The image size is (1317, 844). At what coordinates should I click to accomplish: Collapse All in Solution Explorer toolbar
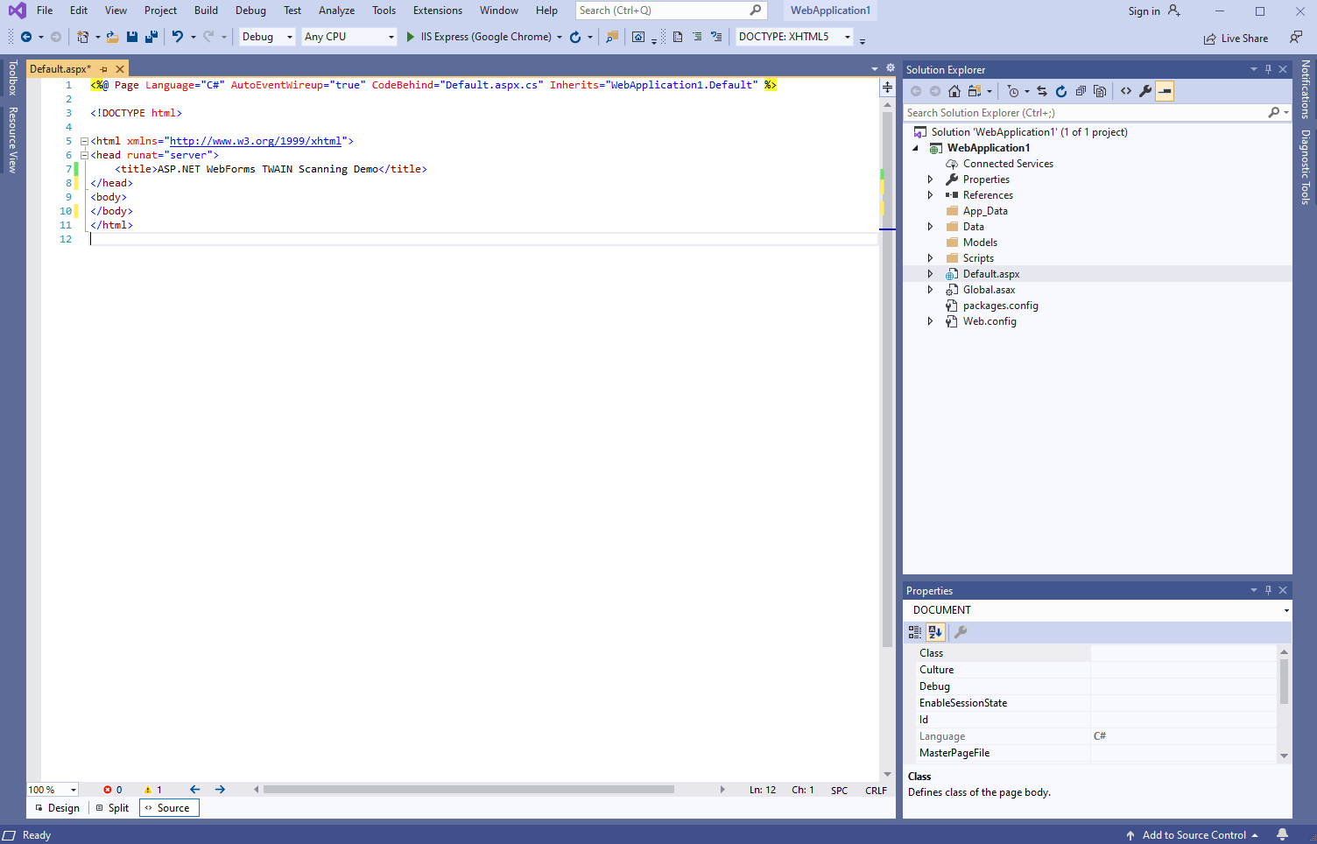point(1081,91)
